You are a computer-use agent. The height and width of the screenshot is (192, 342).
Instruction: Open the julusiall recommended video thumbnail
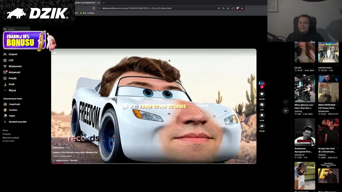305,52
